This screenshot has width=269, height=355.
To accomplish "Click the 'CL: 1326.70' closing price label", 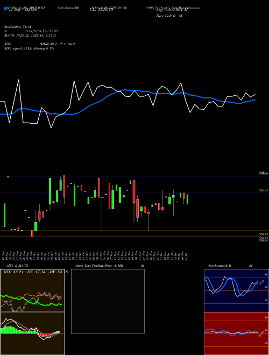I will point(101,10).
